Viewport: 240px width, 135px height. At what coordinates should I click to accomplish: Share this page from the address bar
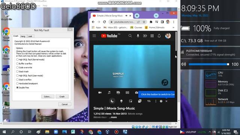tap(138, 22)
